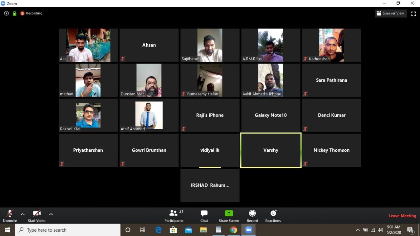The height and width of the screenshot is (236, 420).
Task: Show hidden system tray icons
Action: (x=358, y=230)
